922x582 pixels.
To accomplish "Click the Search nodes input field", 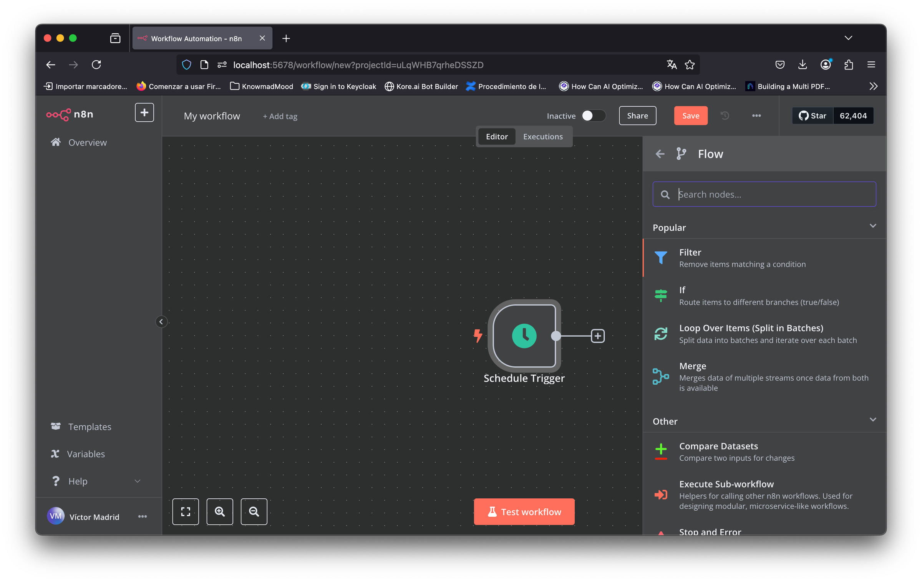I will pyautogui.click(x=772, y=194).
